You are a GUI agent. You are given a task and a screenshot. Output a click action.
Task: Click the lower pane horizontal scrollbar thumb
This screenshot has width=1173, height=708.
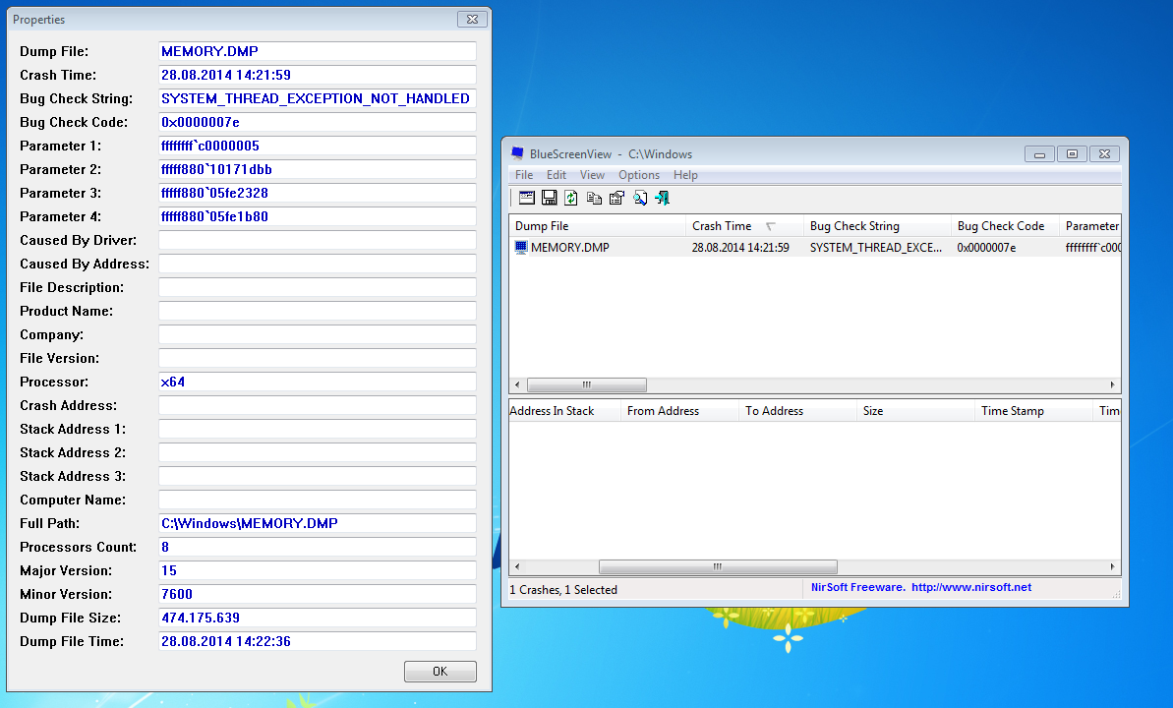point(718,566)
